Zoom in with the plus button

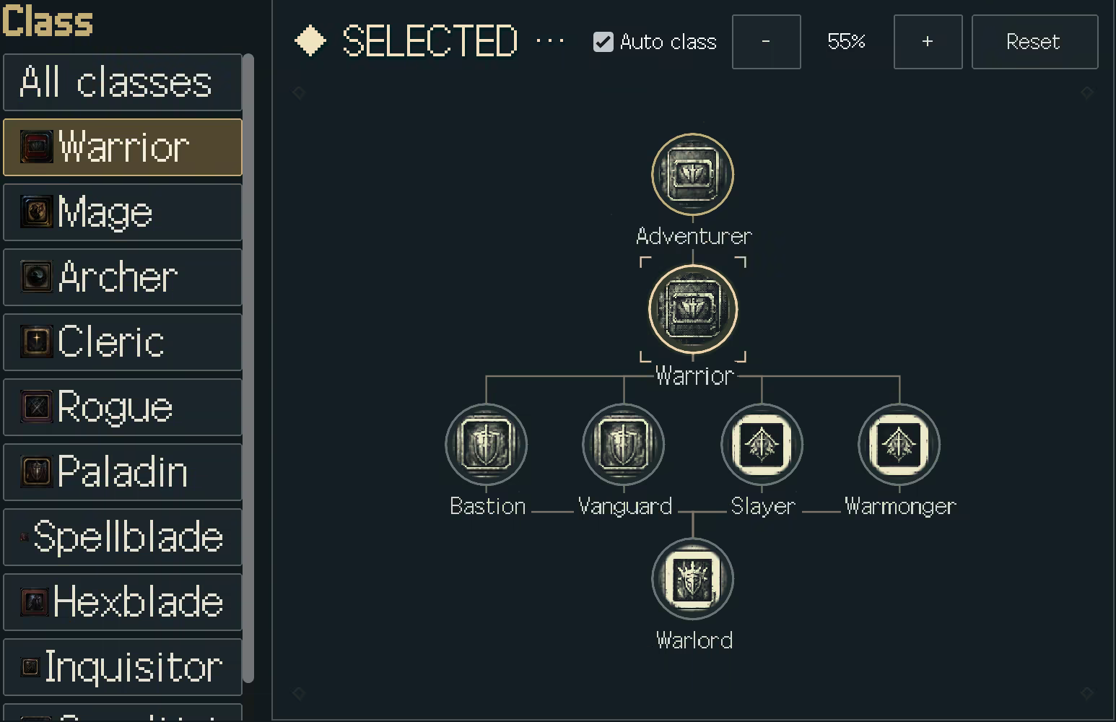928,42
